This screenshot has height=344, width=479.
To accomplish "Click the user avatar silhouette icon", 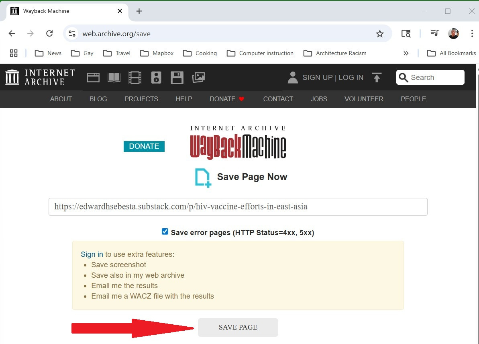I will 293,78.
